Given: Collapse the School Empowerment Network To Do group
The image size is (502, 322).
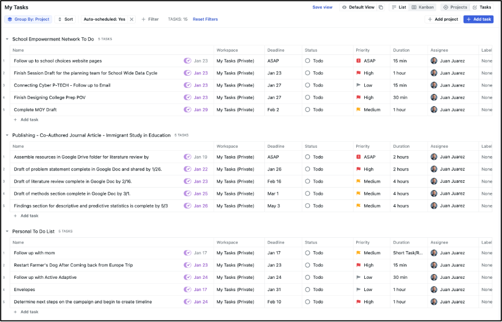Looking at the screenshot, I should [7, 39].
